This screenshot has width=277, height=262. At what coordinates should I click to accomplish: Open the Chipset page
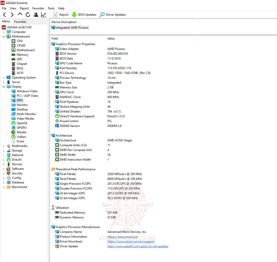[22, 64]
